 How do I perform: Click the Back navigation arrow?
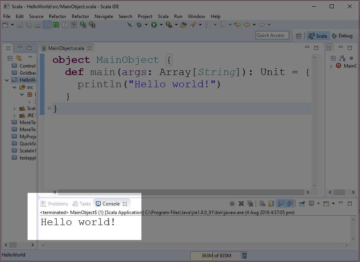(247, 24)
